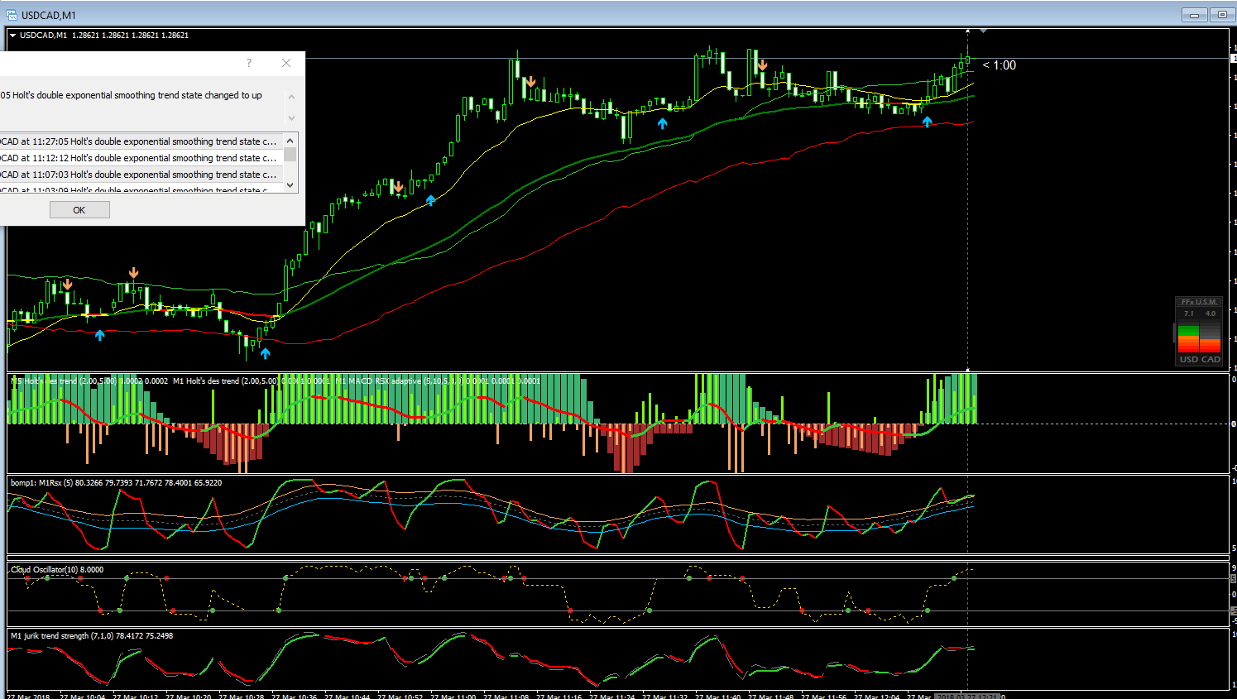Click the OK button
Screen dimensions: 1237x699
coord(79,210)
